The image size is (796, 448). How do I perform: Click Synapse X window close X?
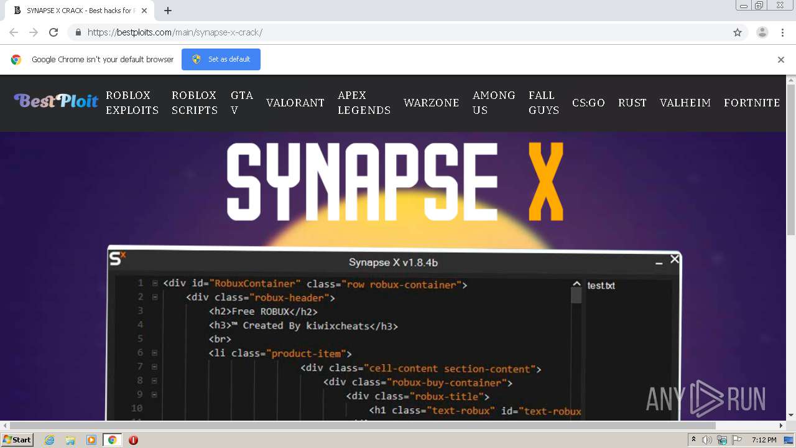point(675,259)
